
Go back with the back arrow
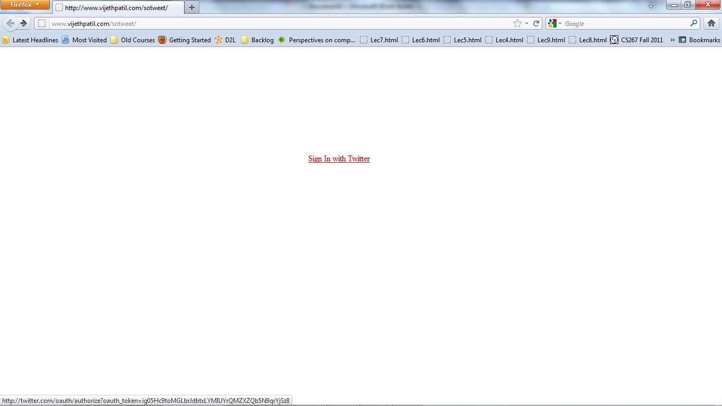click(10, 23)
